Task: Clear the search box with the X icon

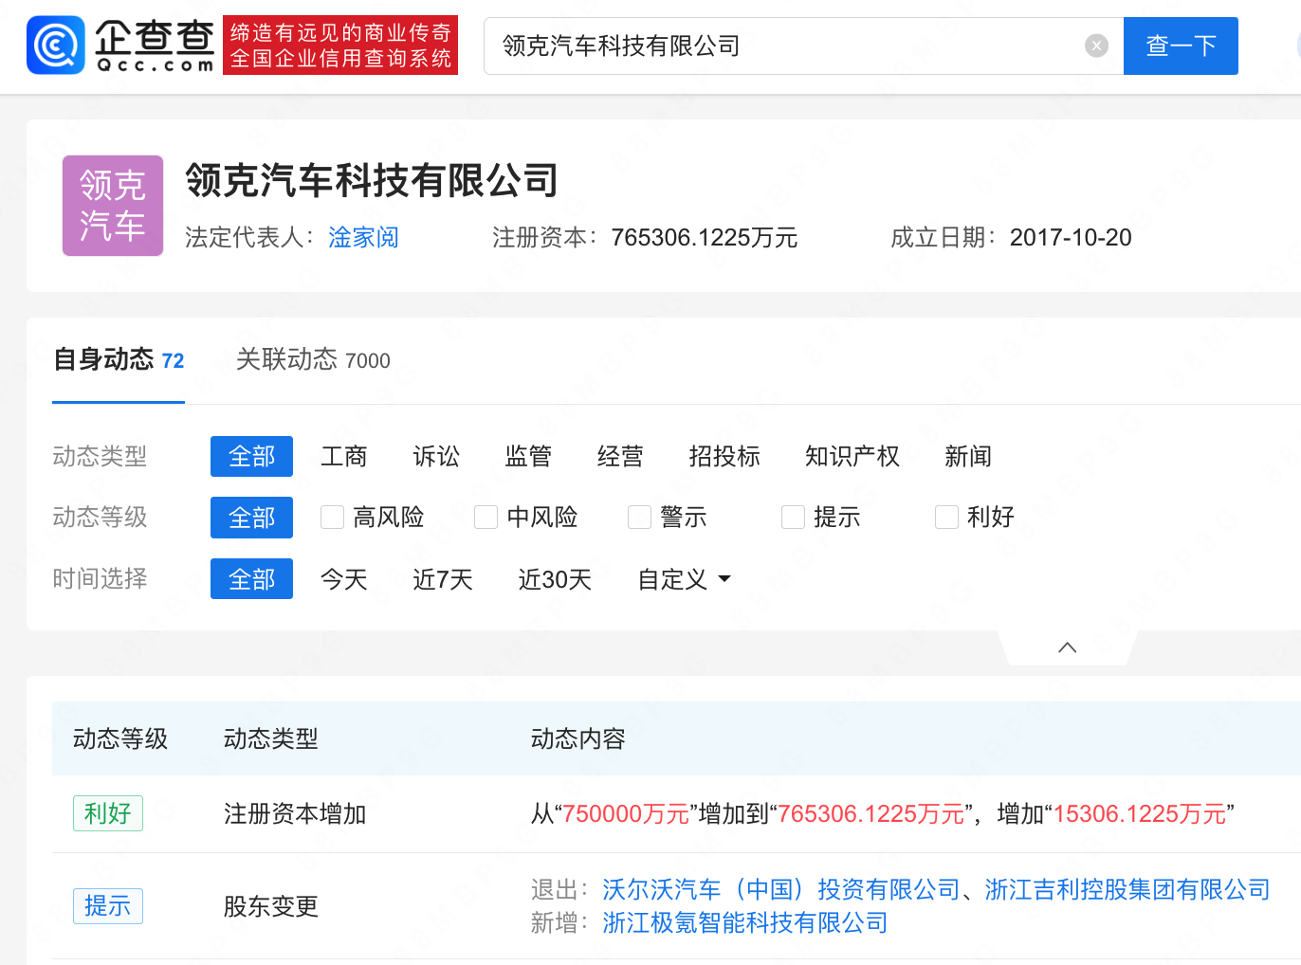Action: pos(1096,46)
